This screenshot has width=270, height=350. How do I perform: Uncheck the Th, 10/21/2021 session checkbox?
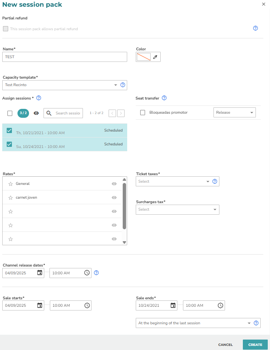[x=9, y=130]
